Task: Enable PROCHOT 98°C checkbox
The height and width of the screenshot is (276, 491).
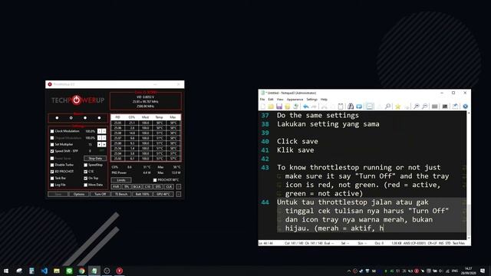Action: coord(155,180)
